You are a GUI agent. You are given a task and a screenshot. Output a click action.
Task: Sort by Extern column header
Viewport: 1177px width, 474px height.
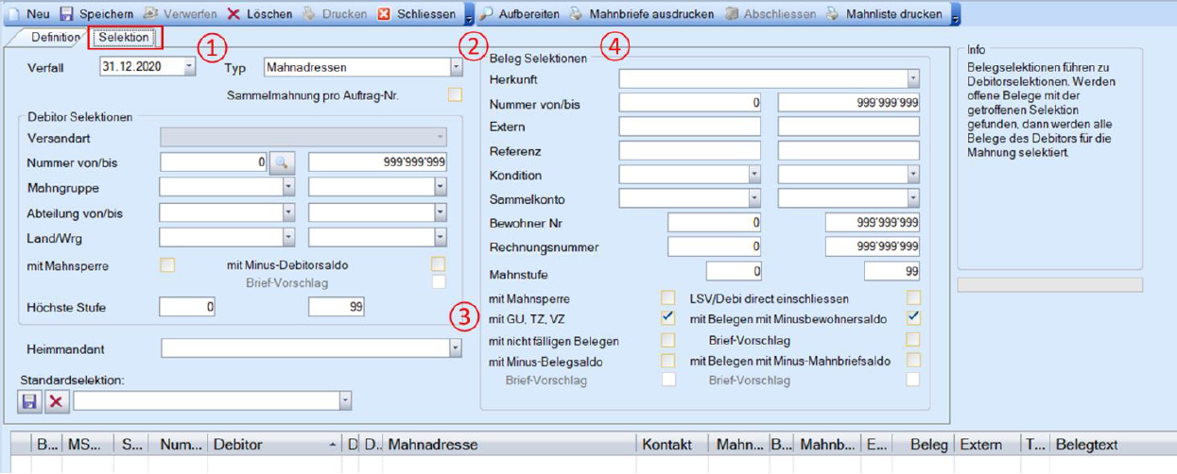coord(988,444)
